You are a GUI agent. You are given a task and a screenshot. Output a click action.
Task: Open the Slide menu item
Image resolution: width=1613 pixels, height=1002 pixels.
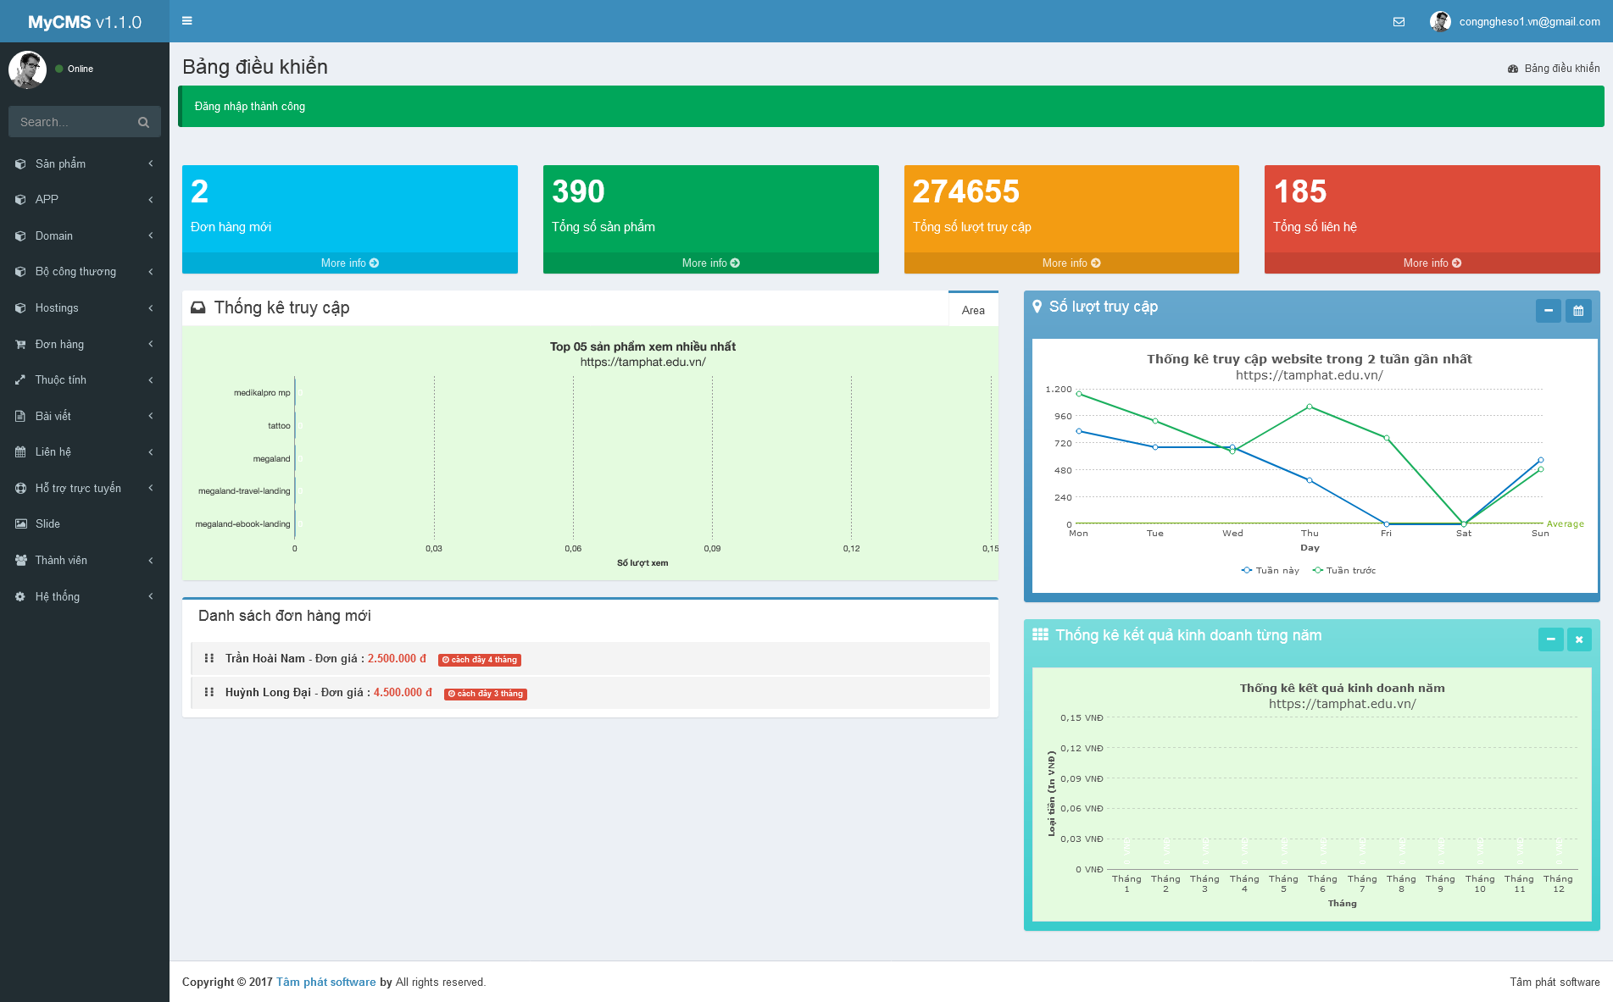click(48, 524)
